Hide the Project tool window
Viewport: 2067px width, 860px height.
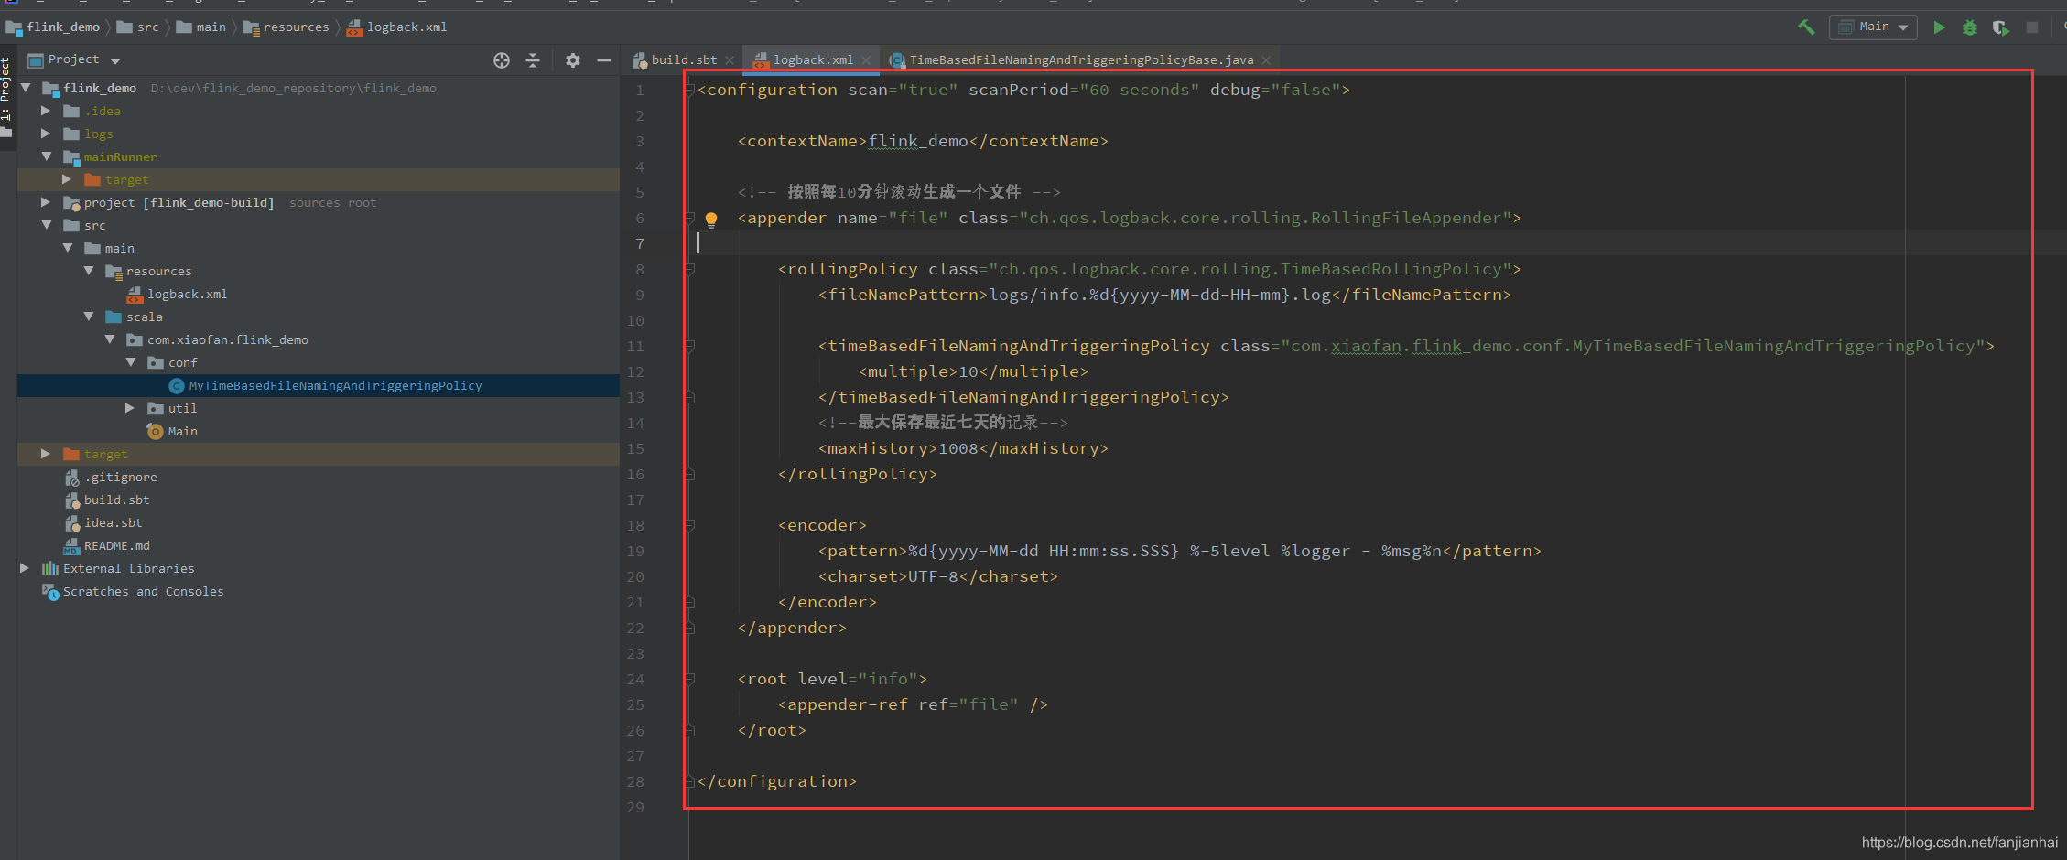click(x=604, y=60)
